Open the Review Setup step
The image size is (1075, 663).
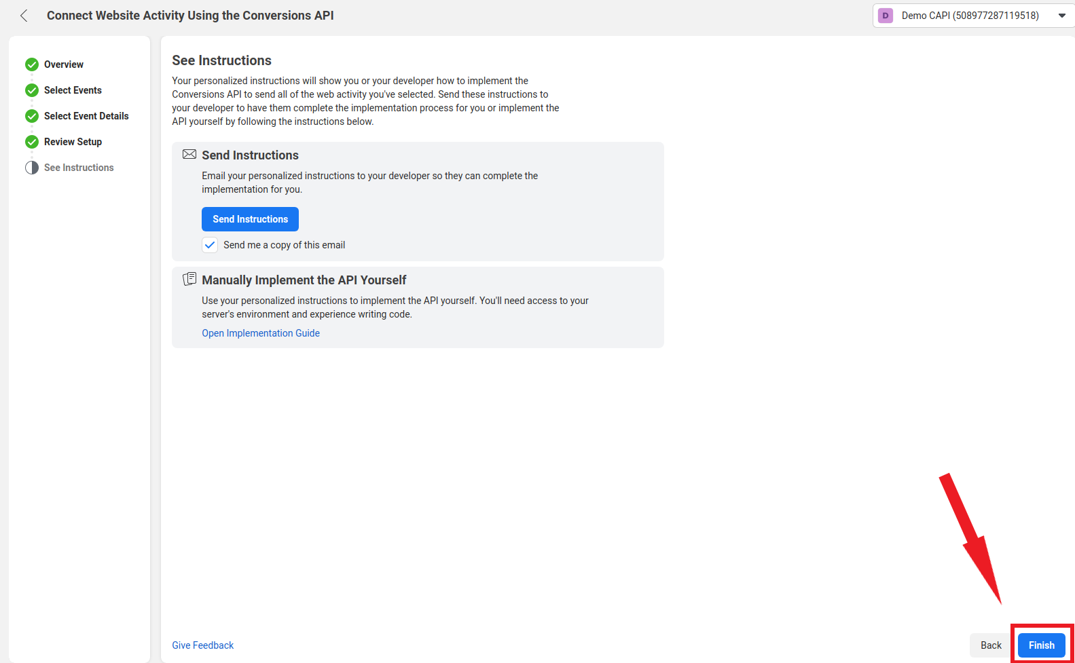(73, 142)
